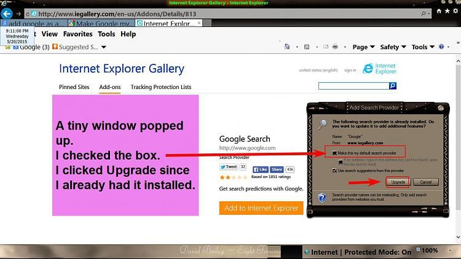The width and height of the screenshot is (461, 259).
Task: Close the Internet Explorer Gallery tab
Action: pos(199,23)
